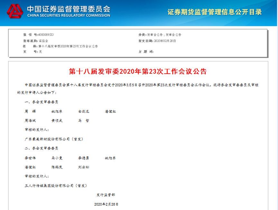
Task: Select committee member name 马小曼
Action: (x=57, y=158)
